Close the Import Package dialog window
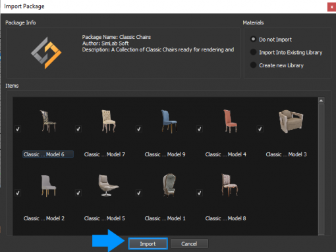 (x=331, y=7)
